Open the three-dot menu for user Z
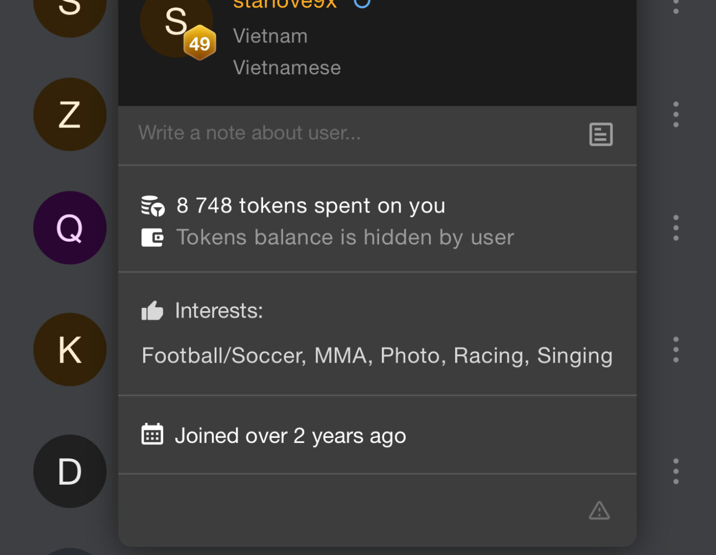The height and width of the screenshot is (555, 716). [676, 114]
